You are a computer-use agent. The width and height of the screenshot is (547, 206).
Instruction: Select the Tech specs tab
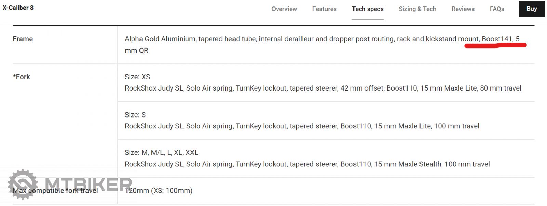(368, 9)
